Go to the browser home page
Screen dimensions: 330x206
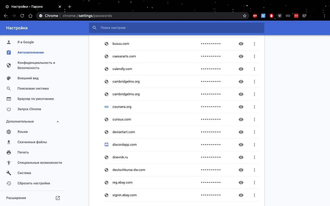30,16
